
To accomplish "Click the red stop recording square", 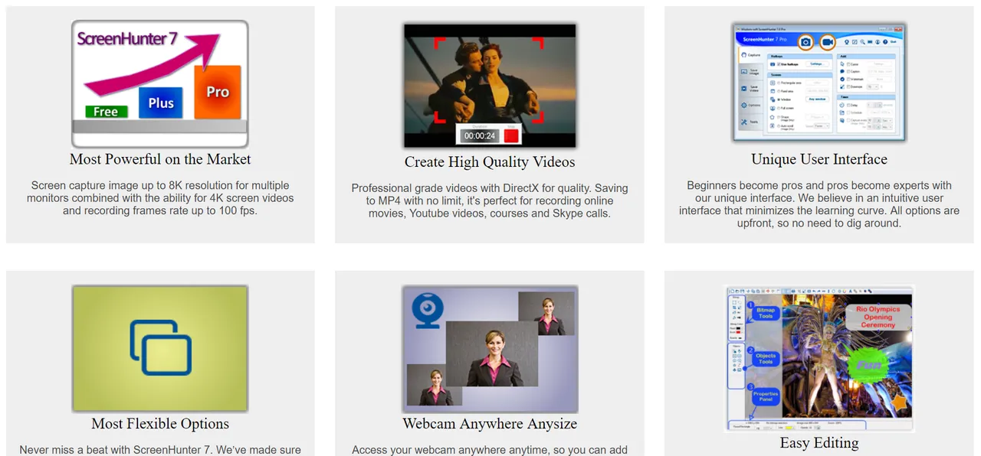I will coord(511,136).
